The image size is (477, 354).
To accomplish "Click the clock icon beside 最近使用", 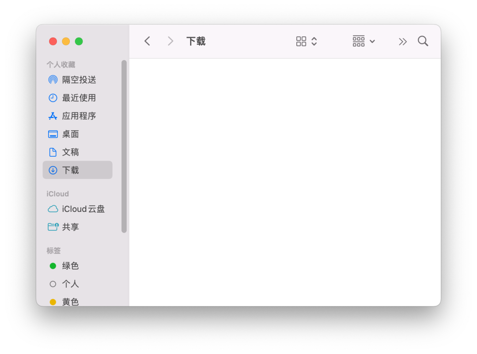I will point(53,98).
